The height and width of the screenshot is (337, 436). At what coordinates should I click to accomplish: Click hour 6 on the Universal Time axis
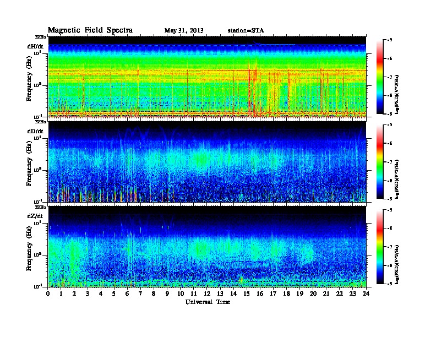[x=127, y=293]
